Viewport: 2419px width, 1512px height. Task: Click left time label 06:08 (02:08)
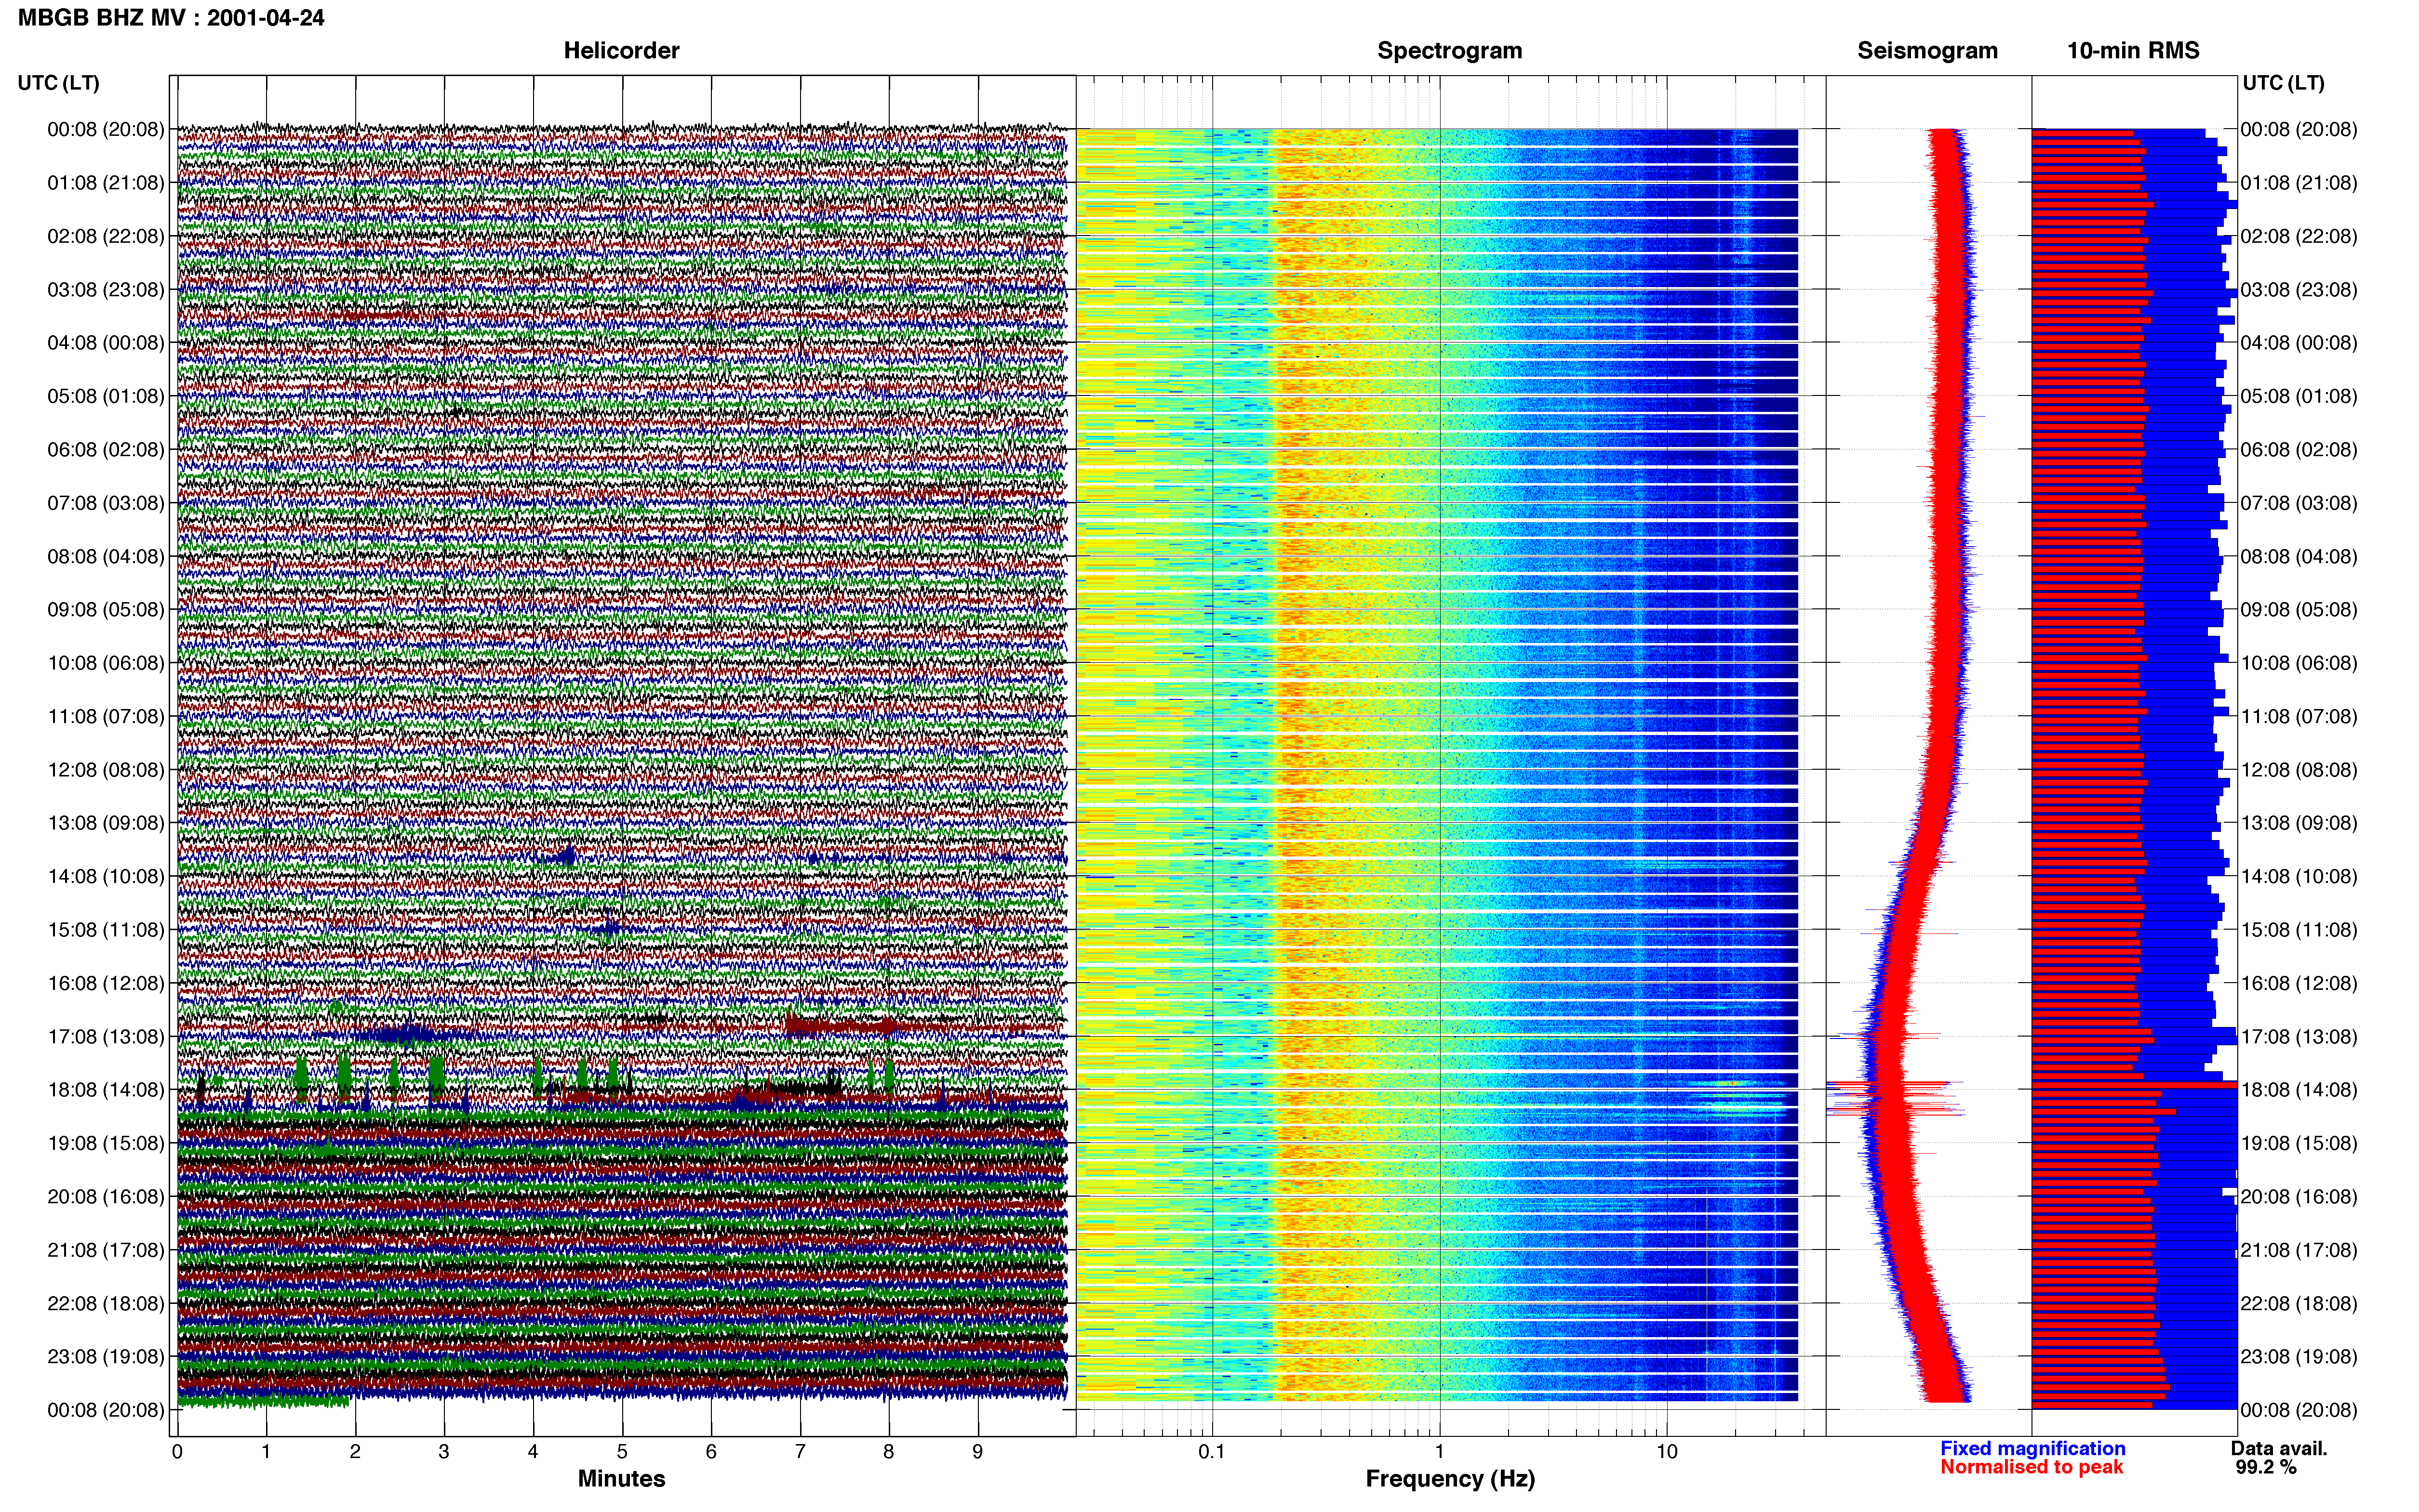[105, 450]
